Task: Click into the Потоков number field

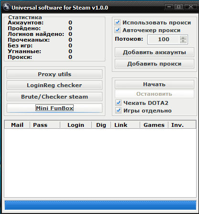Action: [164, 39]
